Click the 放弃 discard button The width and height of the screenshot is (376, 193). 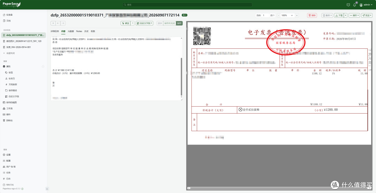pos(160,23)
